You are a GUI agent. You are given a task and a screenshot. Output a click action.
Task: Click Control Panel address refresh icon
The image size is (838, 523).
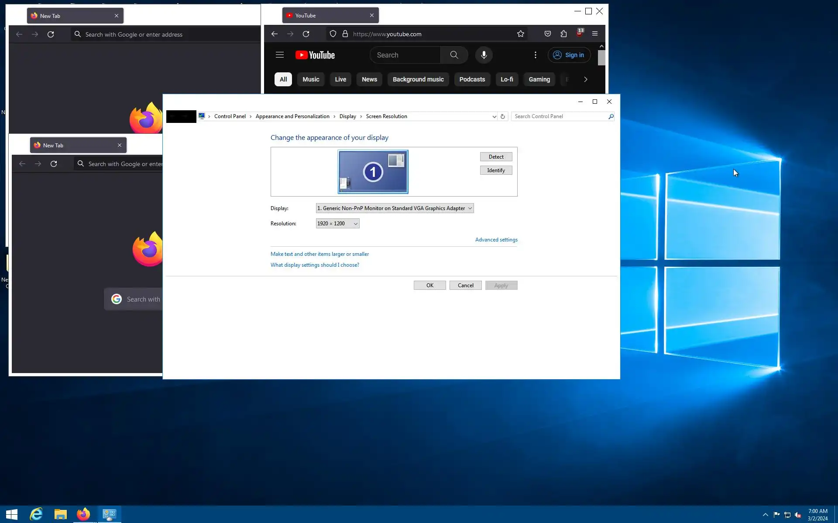point(502,116)
